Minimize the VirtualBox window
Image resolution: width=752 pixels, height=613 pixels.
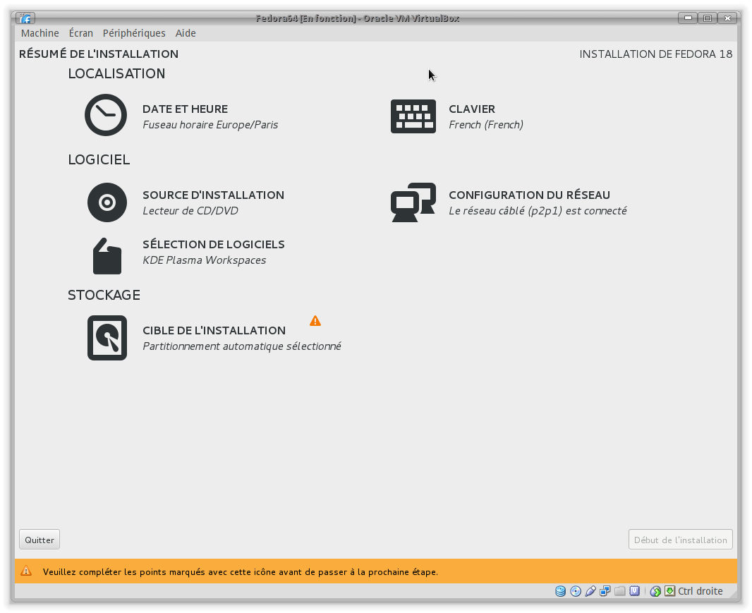pos(688,18)
